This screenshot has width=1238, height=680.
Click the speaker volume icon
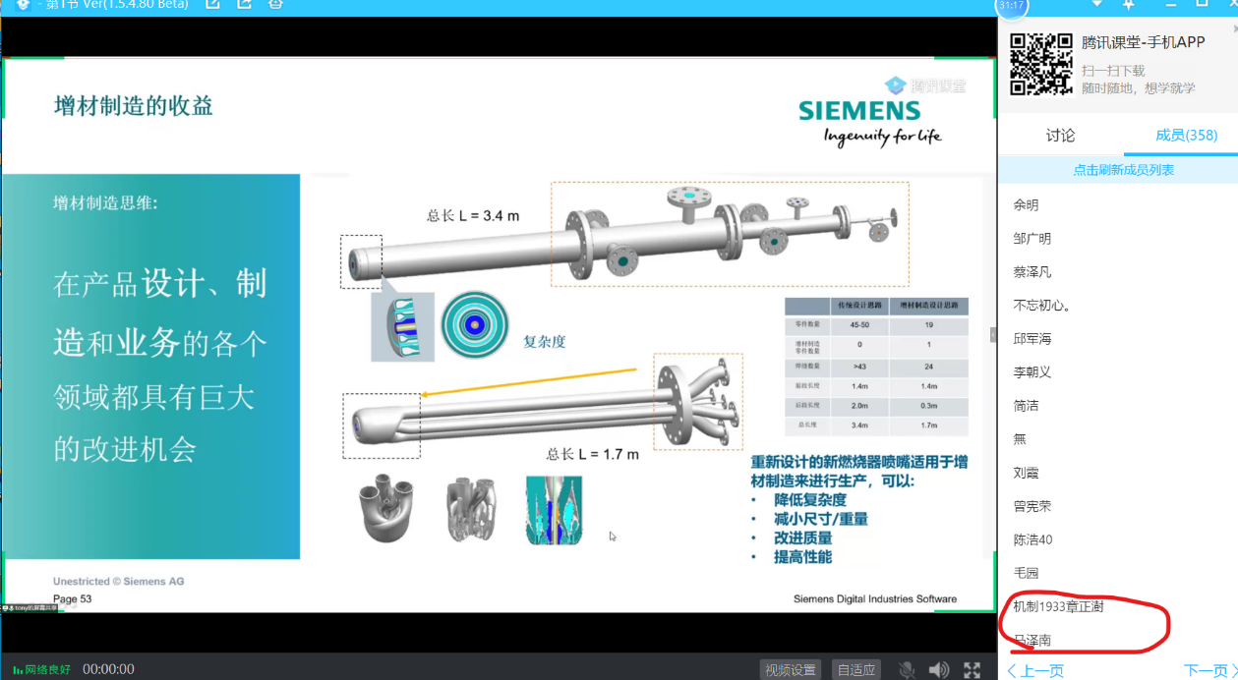(938, 669)
